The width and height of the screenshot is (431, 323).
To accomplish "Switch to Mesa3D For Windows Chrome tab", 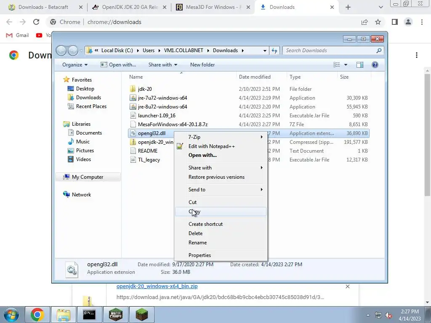I will click(x=213, y=7).
